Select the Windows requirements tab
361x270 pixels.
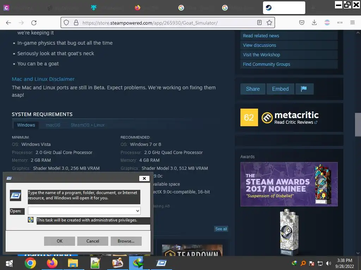coord(26,125)
